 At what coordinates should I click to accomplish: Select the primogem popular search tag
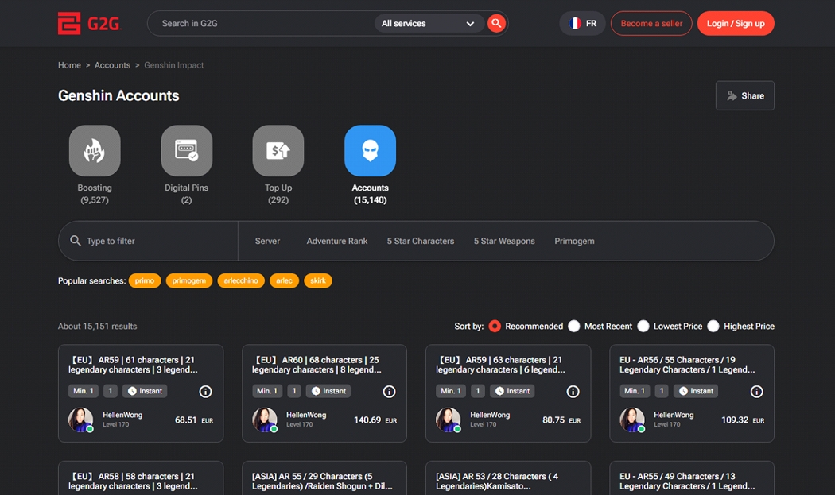click(x=189, y=280)
